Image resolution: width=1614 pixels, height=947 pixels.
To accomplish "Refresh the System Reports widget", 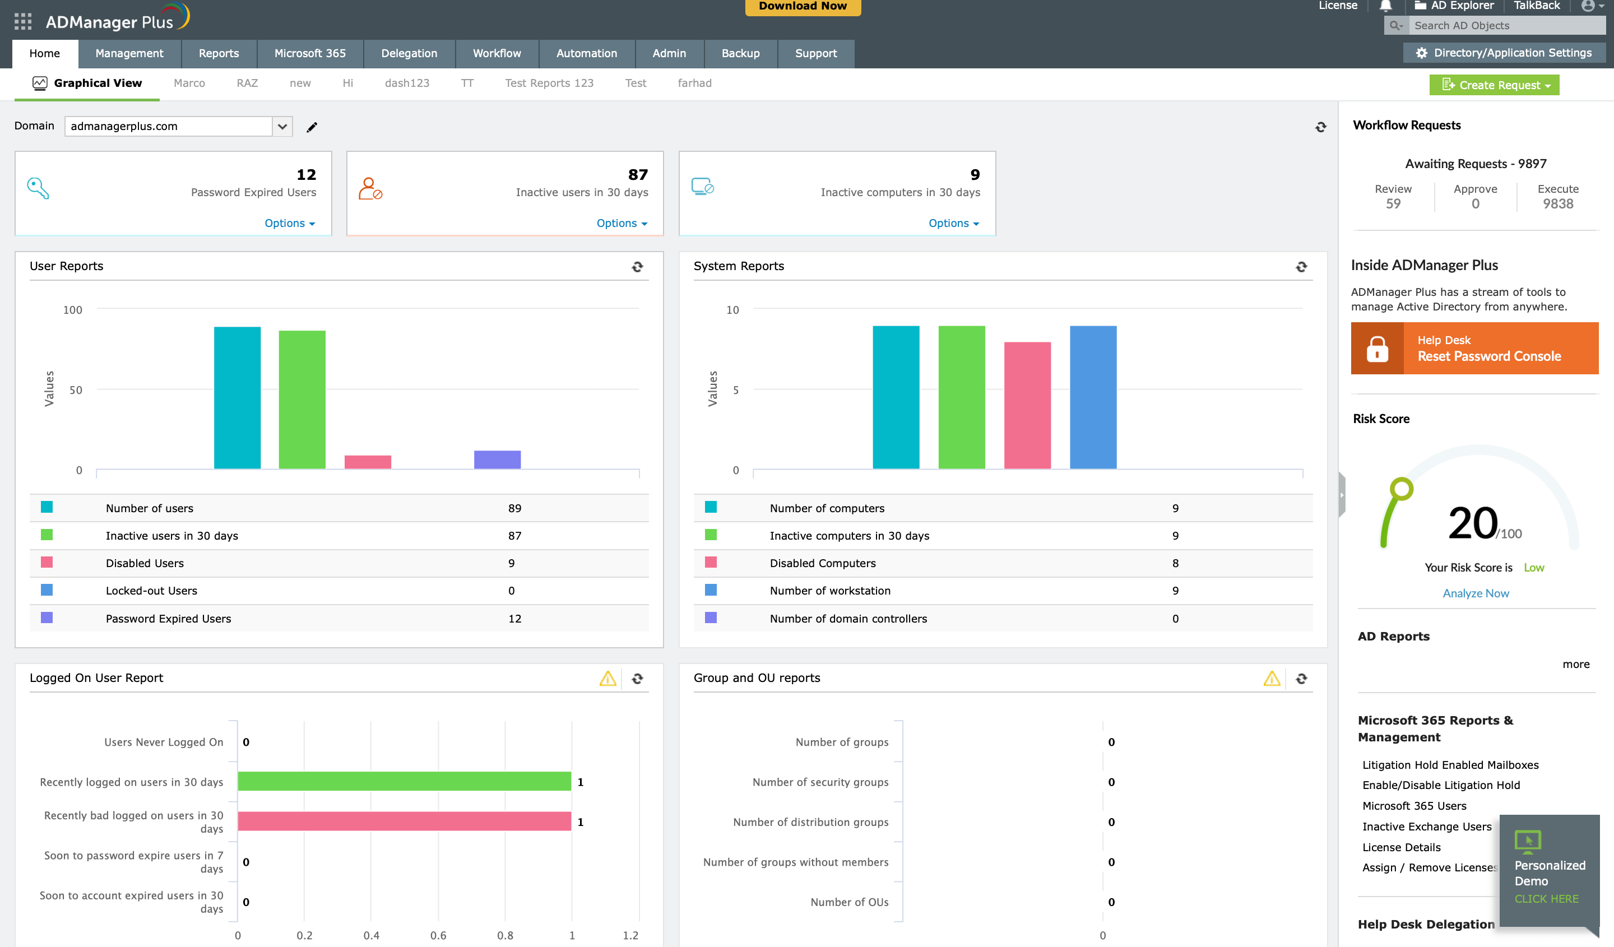I will pyautogui.click(x=1301, y=266).
